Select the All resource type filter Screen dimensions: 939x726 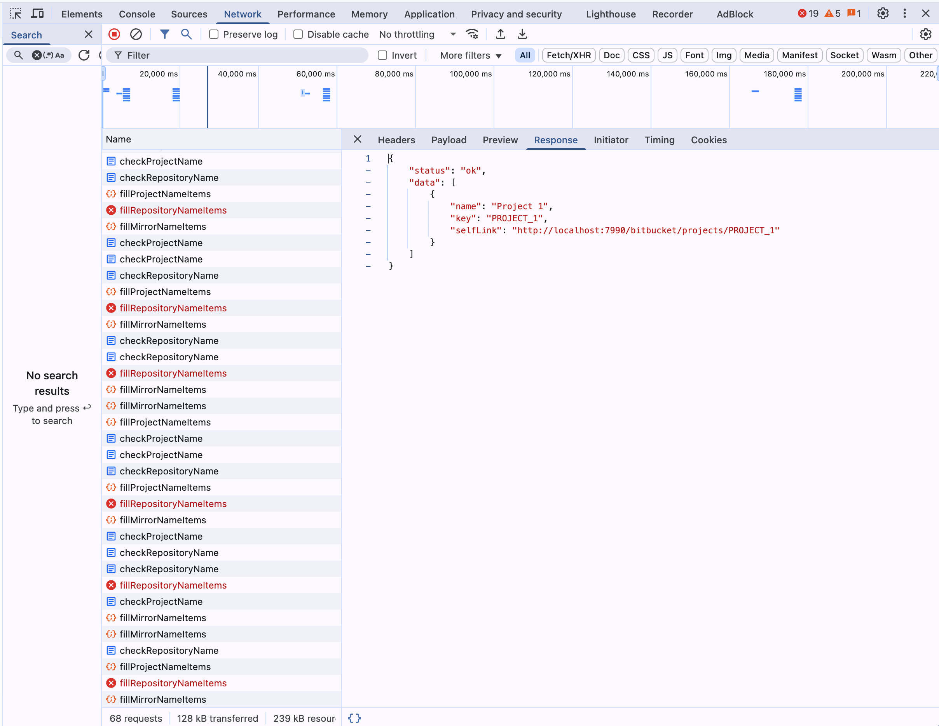525,55
